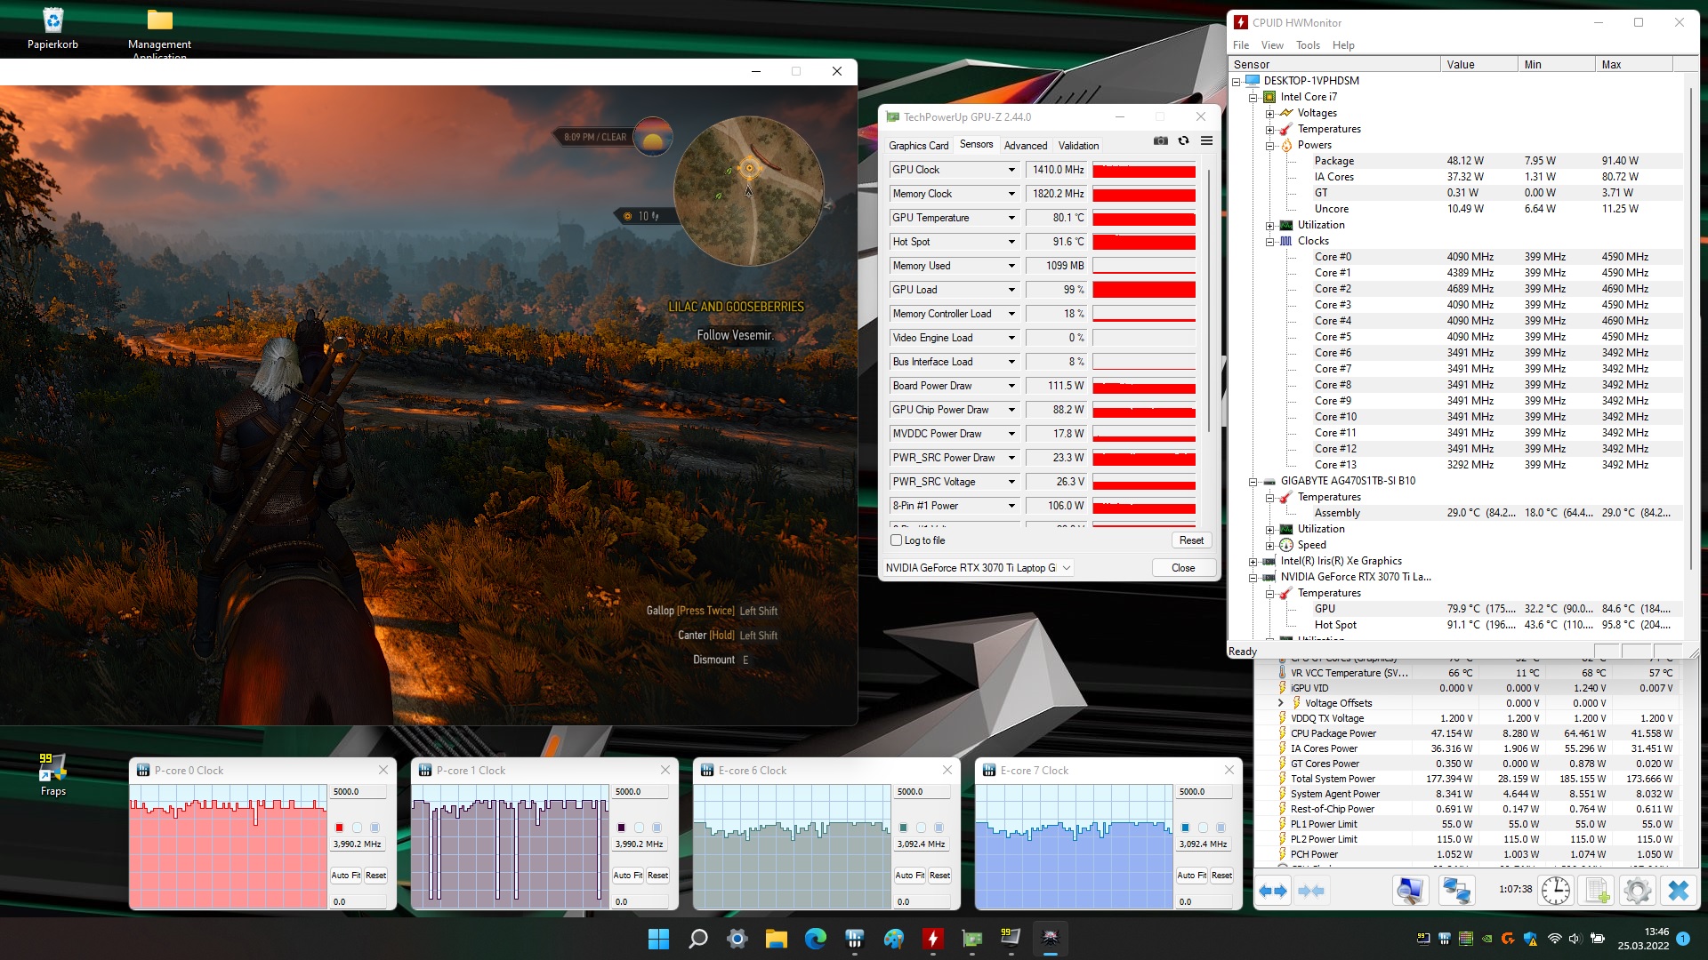This screenshot has width=1708, height=960.
Task: Click the third legend dot in P-core 0 Clock
Action: point(375,828)
